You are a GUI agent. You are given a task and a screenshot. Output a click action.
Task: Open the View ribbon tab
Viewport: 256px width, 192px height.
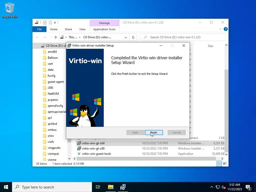[82, 29]
